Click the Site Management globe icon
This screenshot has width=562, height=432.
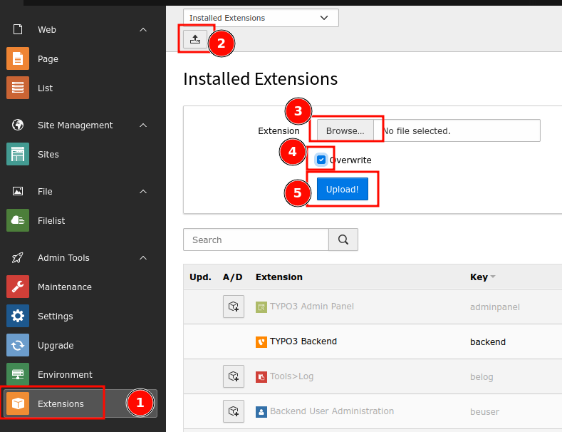pos(18,125)
